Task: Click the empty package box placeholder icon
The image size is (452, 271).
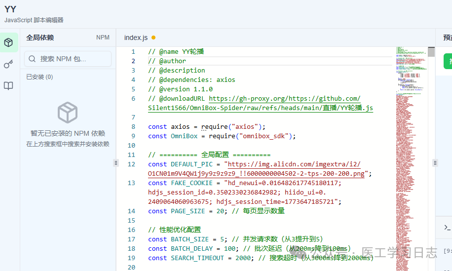Action: pyautogui.click(x=68, y=113)
